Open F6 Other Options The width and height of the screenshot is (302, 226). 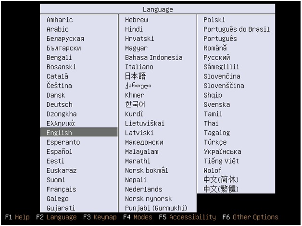point(250,217)
